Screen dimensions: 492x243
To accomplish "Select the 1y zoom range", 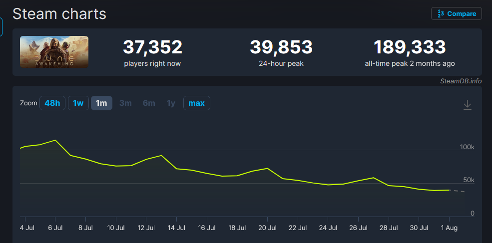I will point(171,103).
